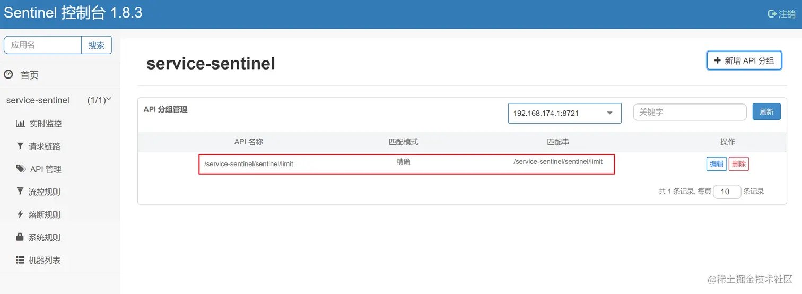The width and height of the screenshot is (802, 294).
Task: Click the list icon beside 机器列表
Action: (20, 260)
